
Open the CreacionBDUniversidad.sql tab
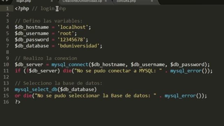pyautogui.click(x=82, y=1)
